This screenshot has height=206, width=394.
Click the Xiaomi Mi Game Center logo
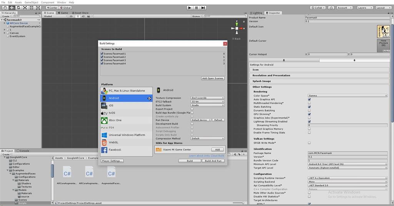(x=159, y=150)
